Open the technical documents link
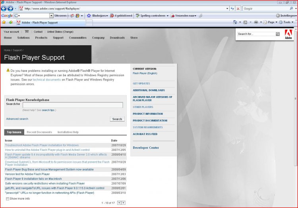Image resolution: width=298 pixels, height=208 pixels. (x=46, y=80)
